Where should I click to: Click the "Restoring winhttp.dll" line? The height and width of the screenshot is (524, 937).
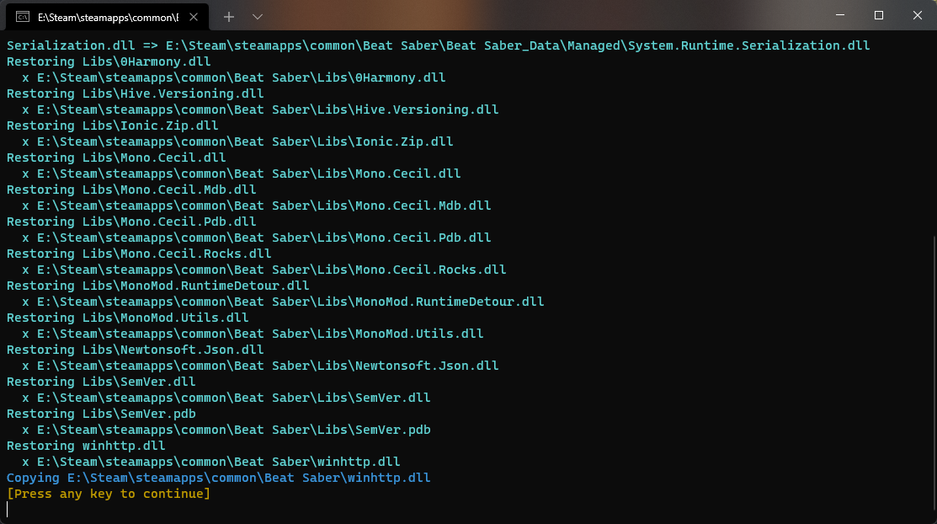tap(86, 446)
